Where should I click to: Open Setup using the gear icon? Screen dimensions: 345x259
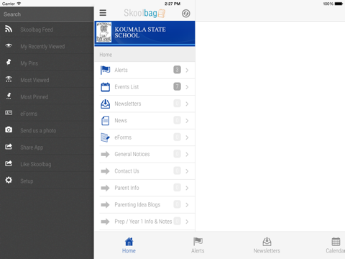tap(9, 180)
